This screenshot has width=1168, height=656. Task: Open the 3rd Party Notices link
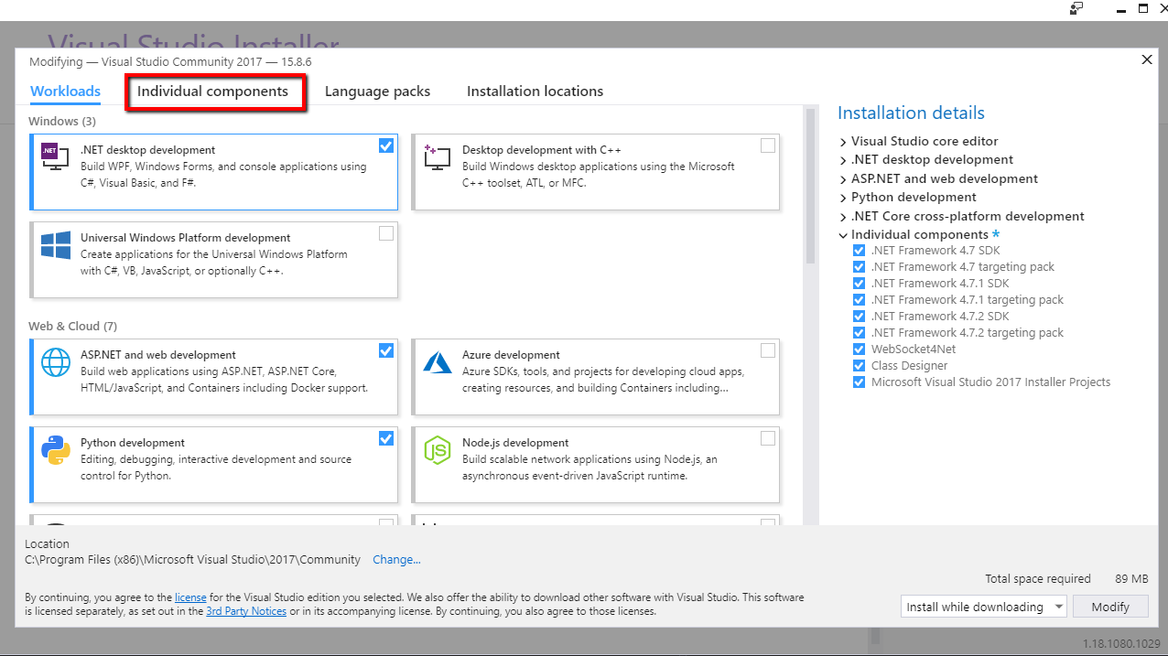(245, 611)
